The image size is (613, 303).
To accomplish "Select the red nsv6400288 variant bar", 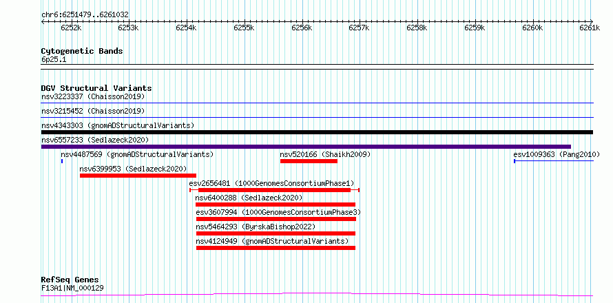I will click(276, 205).
